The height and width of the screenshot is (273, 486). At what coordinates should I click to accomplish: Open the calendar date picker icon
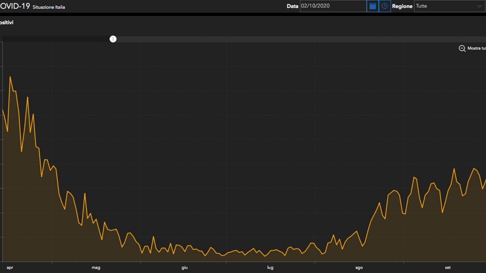373,6
